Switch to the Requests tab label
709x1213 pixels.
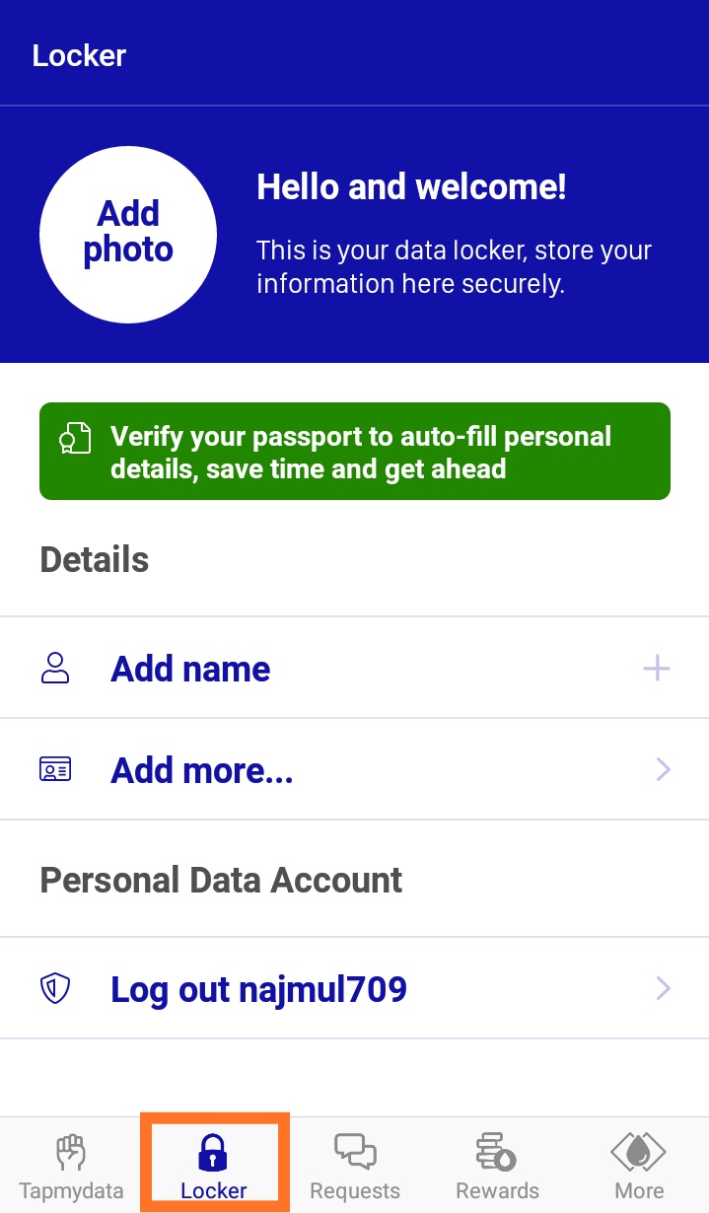355,1190
